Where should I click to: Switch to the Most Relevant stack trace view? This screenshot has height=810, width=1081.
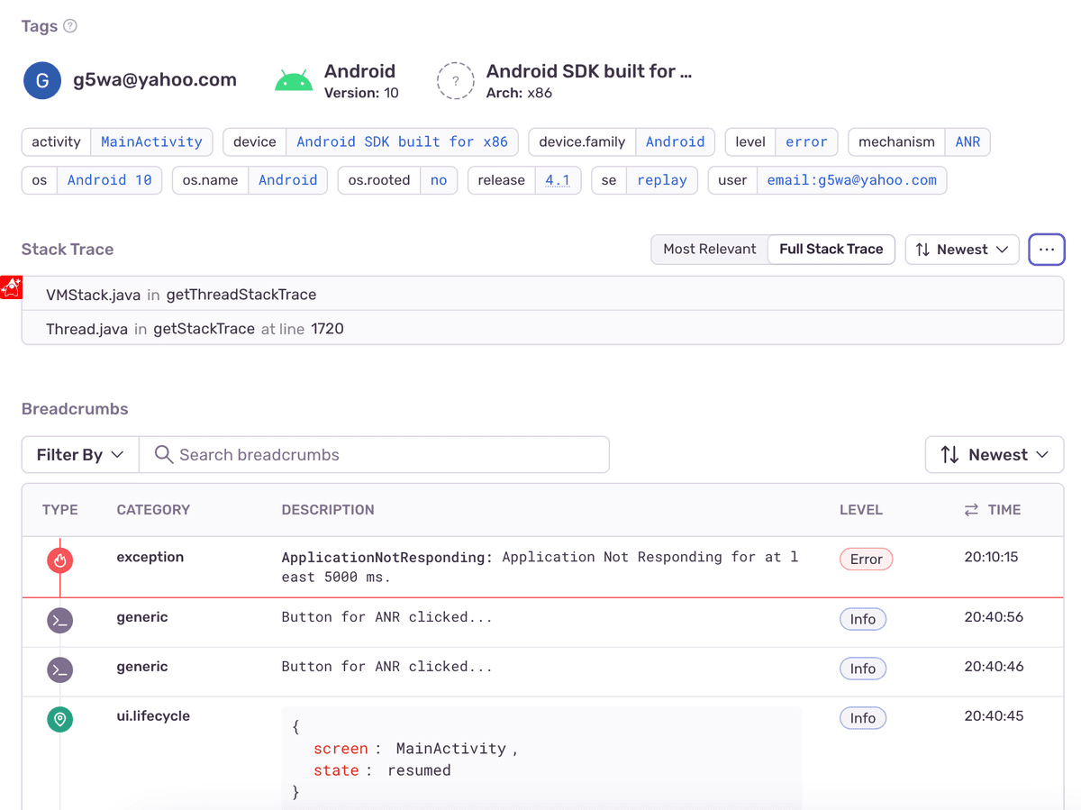pos(711,250)
